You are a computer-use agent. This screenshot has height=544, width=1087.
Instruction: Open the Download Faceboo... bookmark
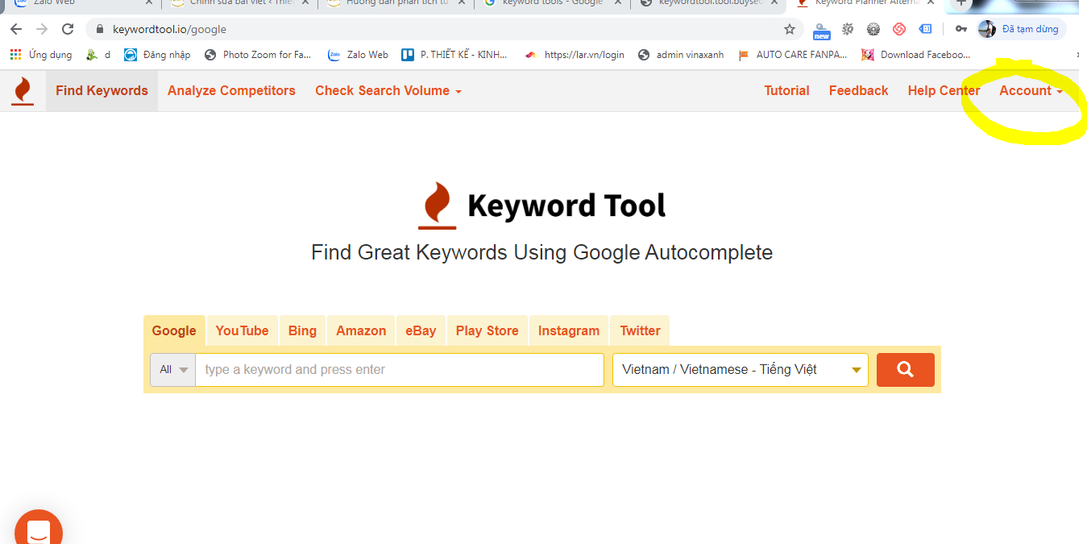coord(916,55)
